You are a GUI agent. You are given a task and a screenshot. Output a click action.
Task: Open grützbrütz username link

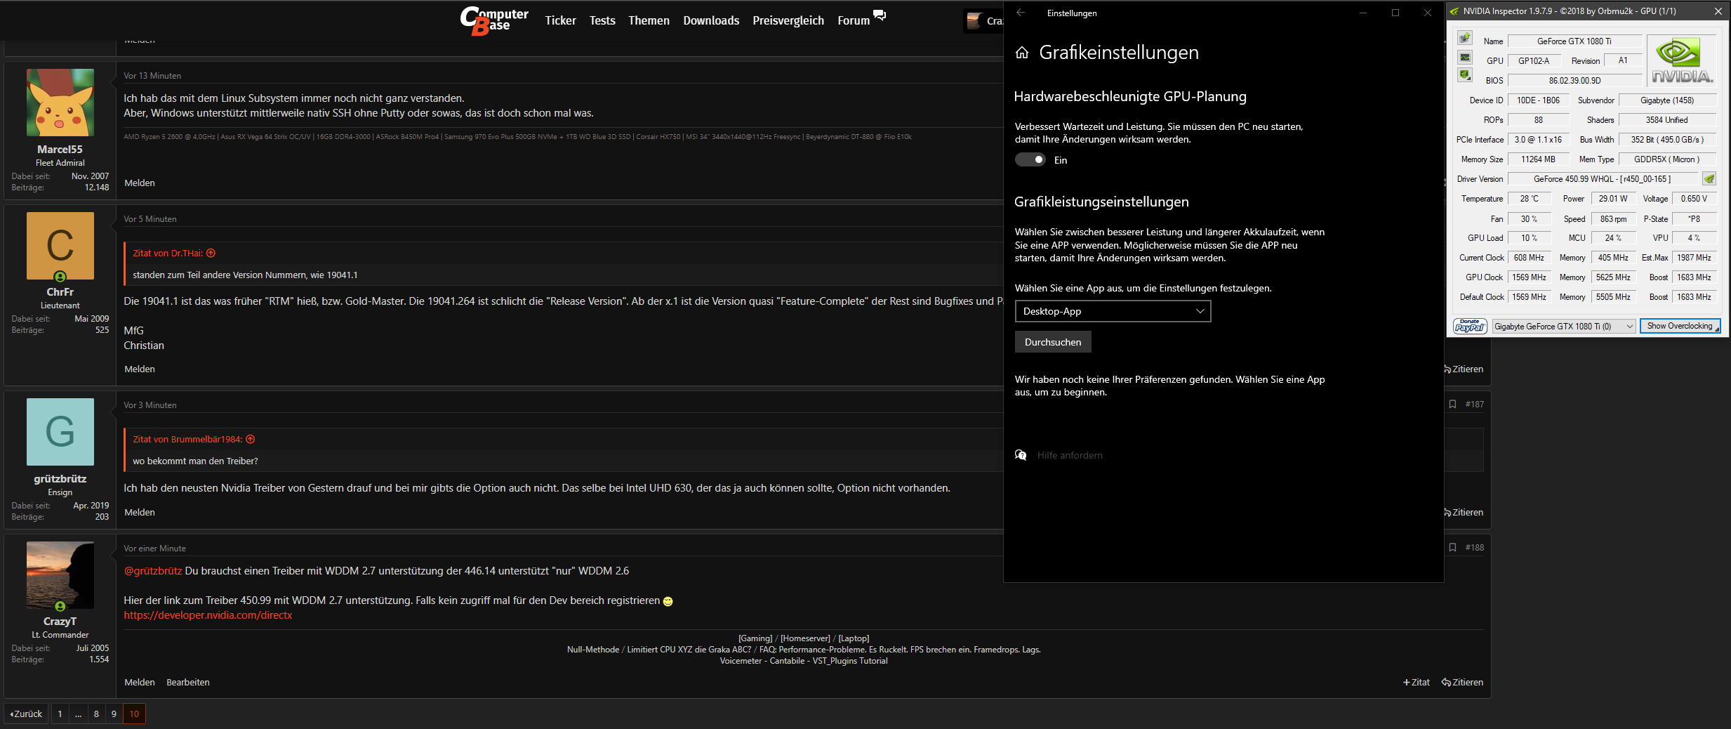click(x=60, y=478)
